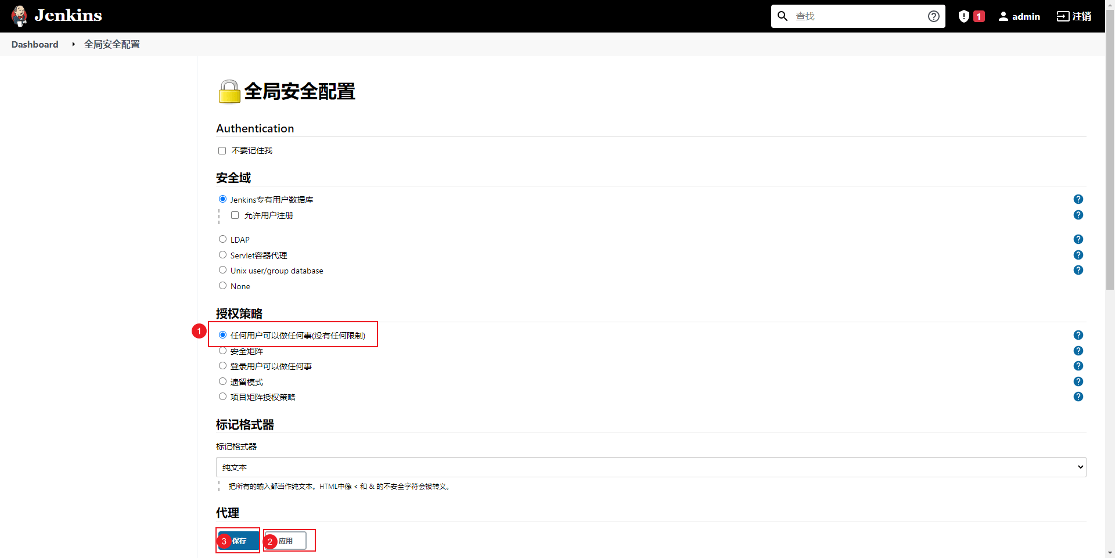The height and width of the screenshot is (558, 1115).
Task: Click the 授权策略 section heading
Action: pyautogui.click(x=239, y=314)
